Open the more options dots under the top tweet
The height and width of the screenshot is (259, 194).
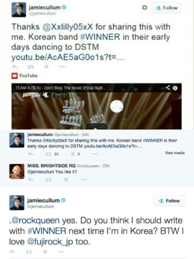[x=62, y=67]
